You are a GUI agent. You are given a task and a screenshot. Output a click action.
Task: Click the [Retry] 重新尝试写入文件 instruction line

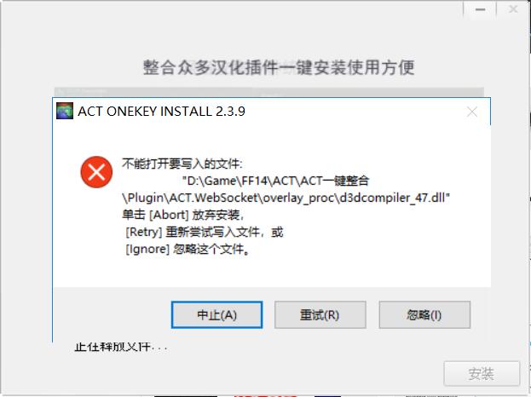pyautogui.click(x=205, y=233)
